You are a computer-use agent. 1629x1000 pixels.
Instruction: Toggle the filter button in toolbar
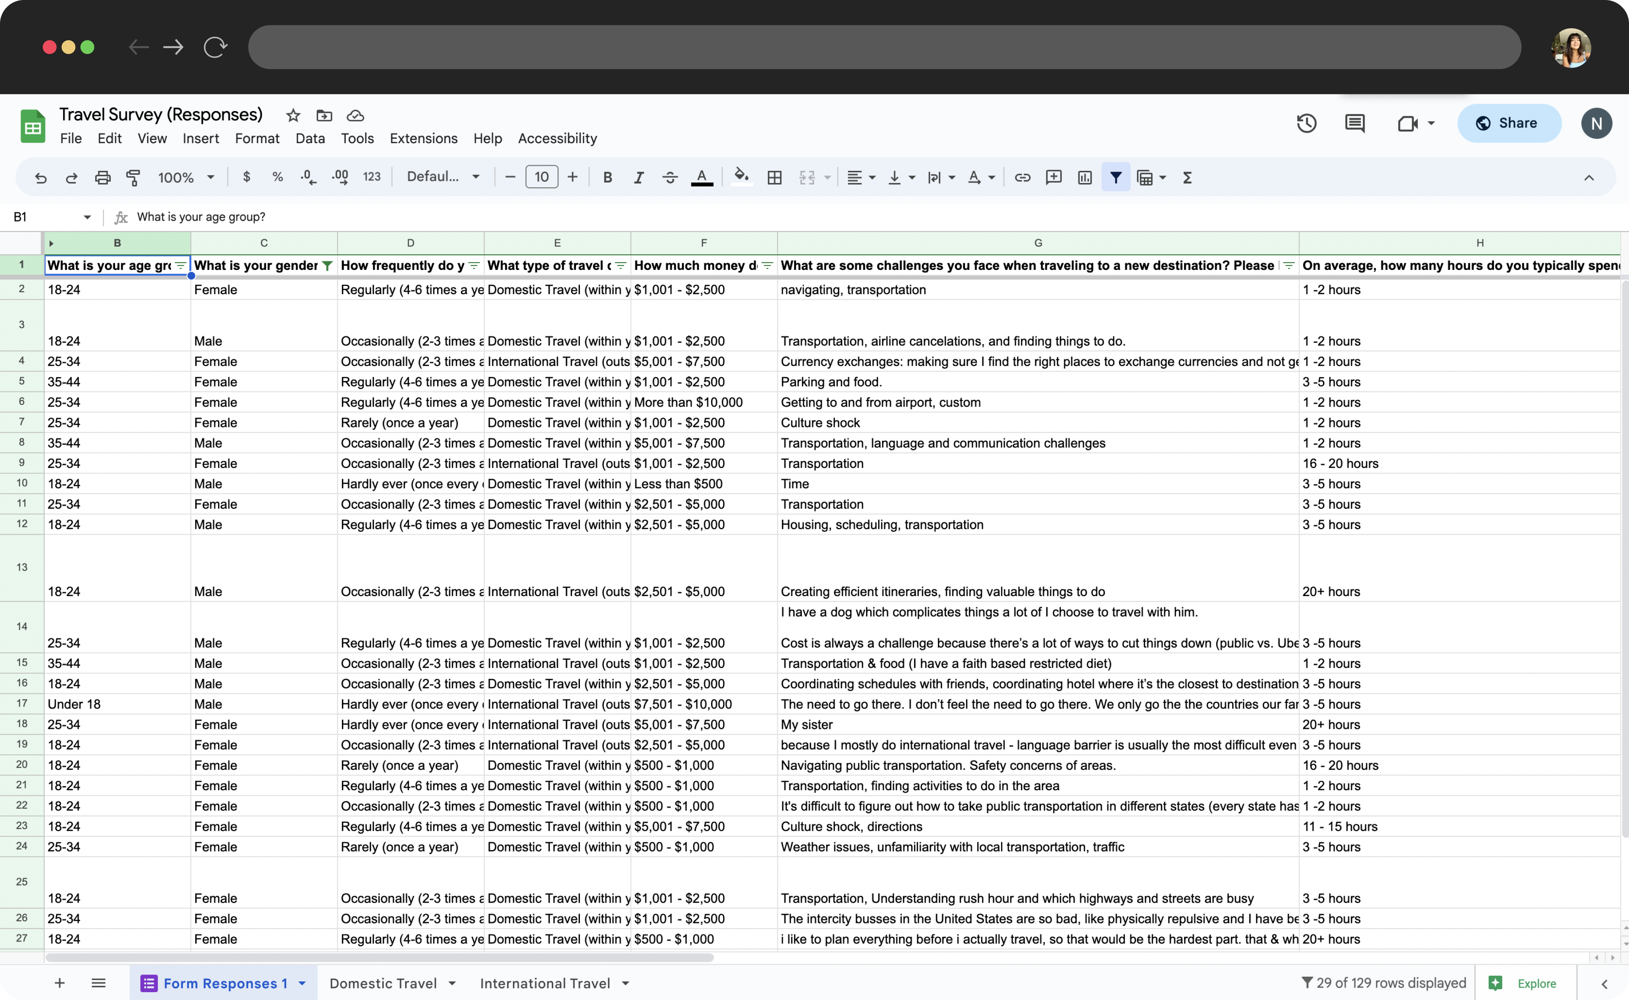(x=1116, y=177)
